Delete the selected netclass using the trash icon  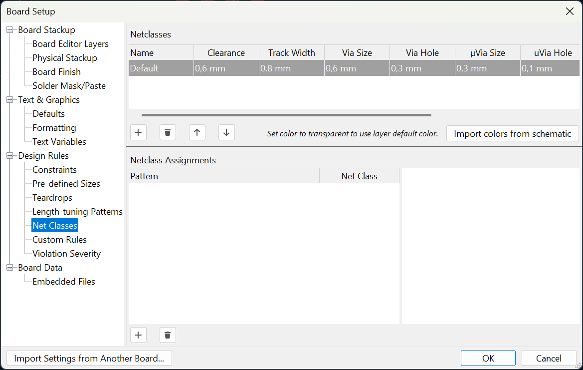click(168, 132)
